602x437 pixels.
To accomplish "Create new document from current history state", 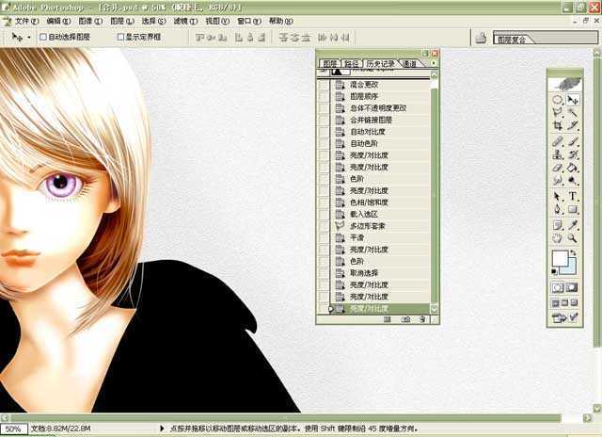I will [x=388, y=319].
